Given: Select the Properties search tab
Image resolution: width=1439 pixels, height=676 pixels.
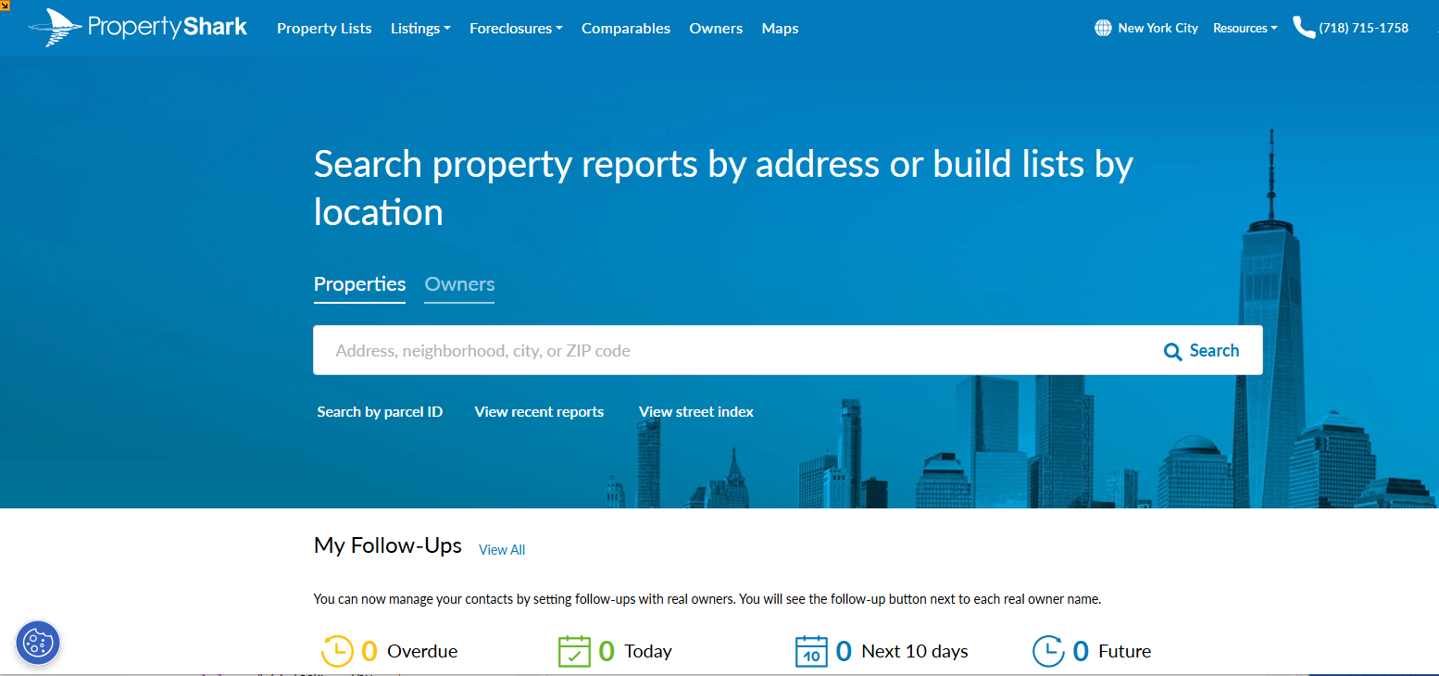Looking at the screenshot, I should click(359, 284).
